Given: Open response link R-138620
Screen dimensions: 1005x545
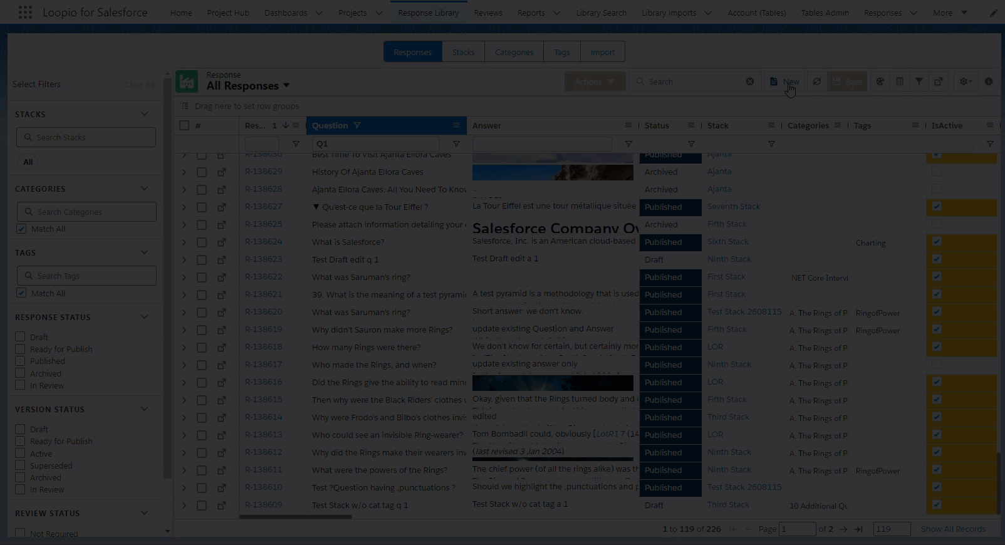Looking at the screenshot, I should pyautogui.click(x=264, y=312).
